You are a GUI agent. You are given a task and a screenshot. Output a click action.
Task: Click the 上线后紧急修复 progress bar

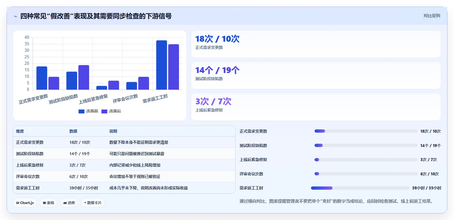point(366,160)
